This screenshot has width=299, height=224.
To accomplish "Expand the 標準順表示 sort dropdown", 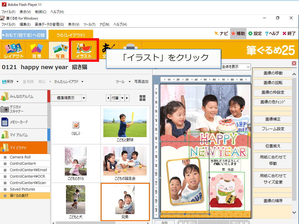I will coord(84,98).
